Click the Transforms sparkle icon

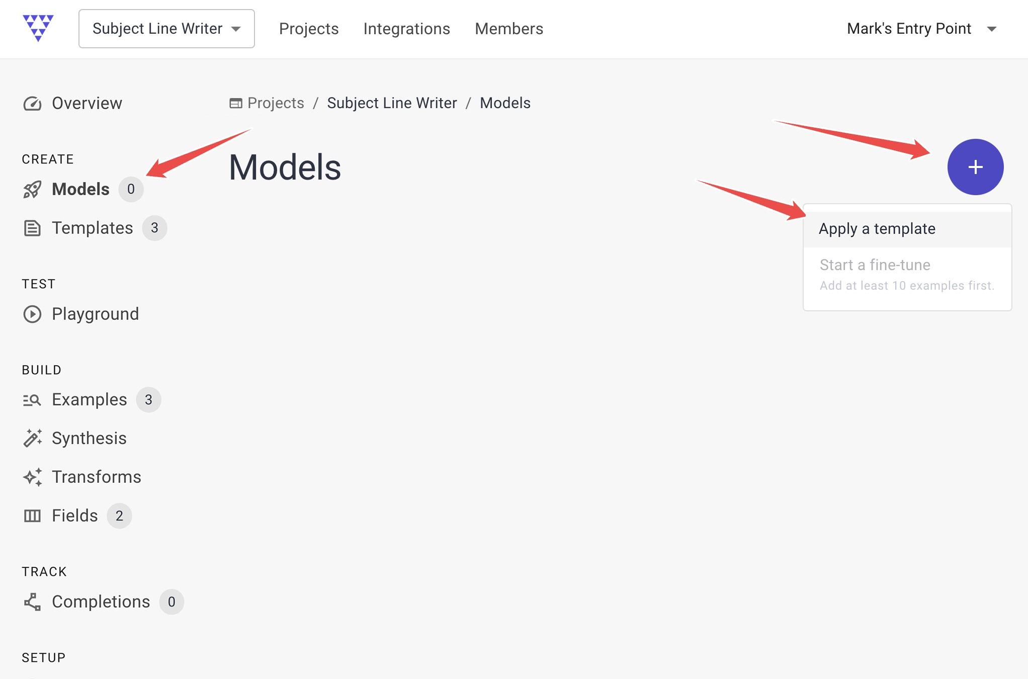pyautogui.click(x=32, y=477)
